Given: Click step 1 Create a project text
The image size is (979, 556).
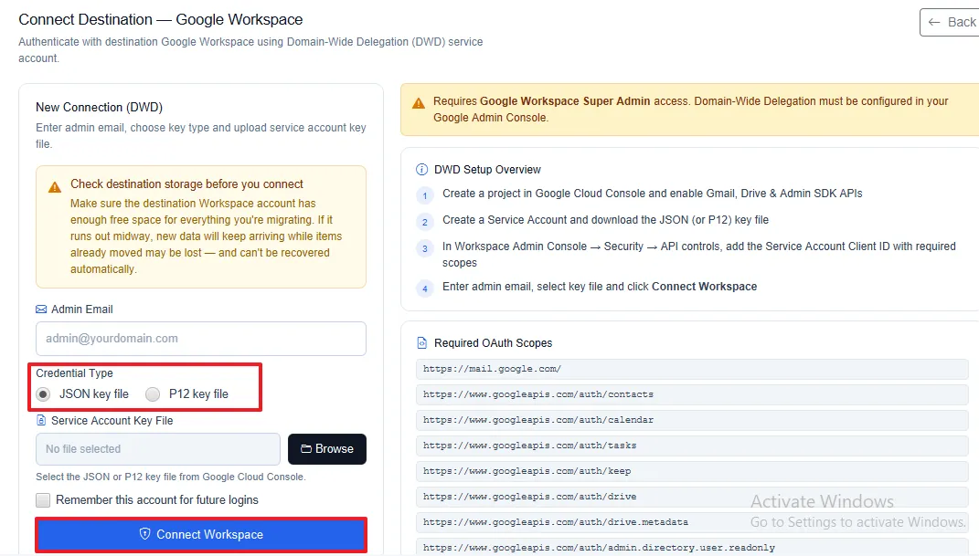Looking at the screenshot, I should (x=653, y=194).
